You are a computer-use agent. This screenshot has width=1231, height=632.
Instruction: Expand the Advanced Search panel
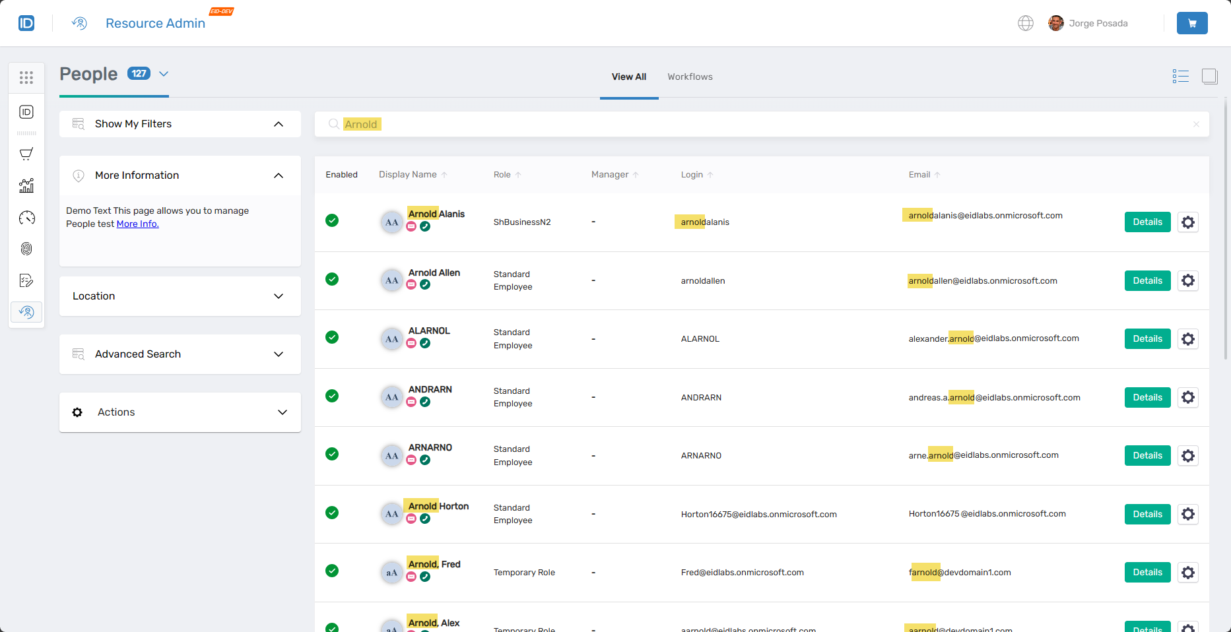pos(180,354)
